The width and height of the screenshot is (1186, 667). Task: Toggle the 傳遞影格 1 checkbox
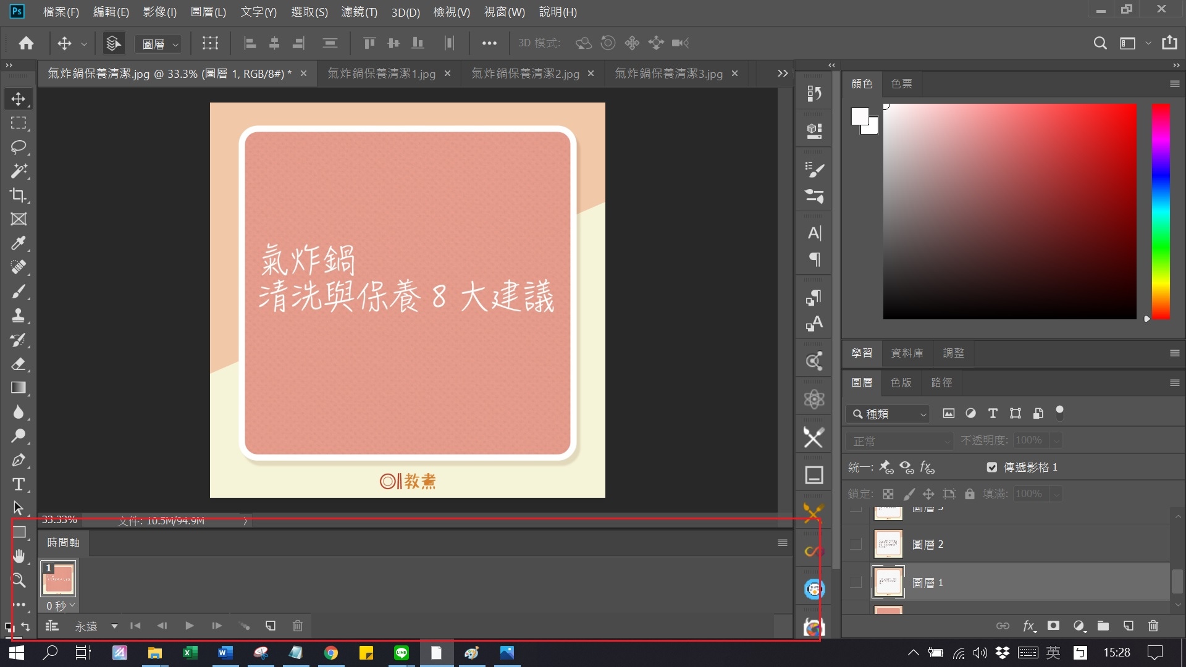pyautogui.click(x=992, y=468)
